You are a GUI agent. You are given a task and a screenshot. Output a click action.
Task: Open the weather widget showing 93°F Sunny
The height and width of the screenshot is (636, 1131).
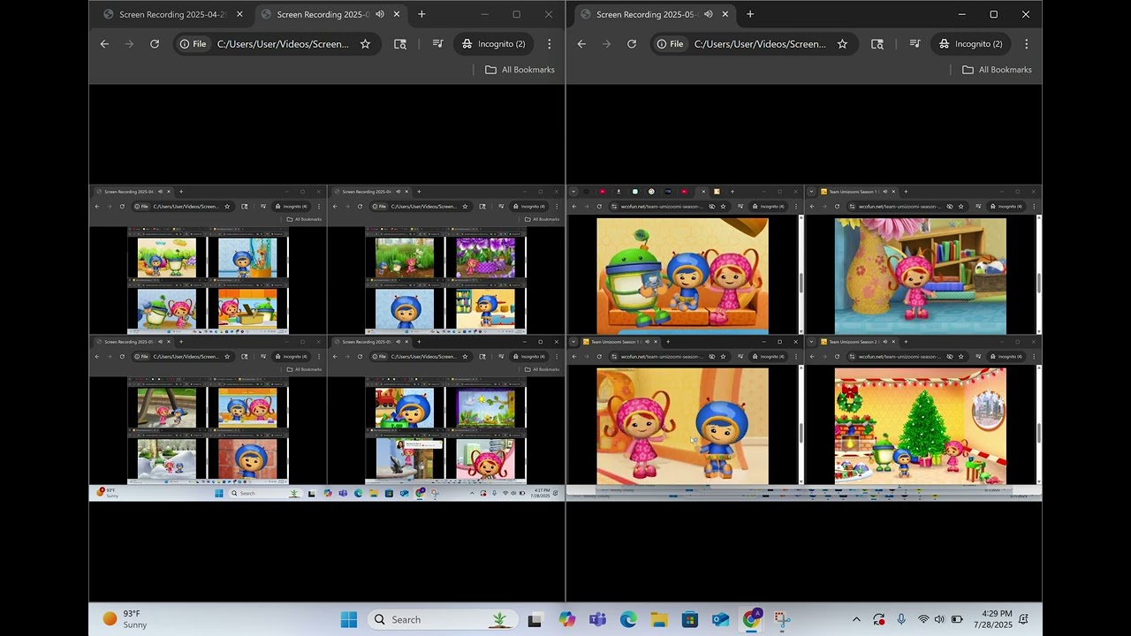tap(125, 619)
